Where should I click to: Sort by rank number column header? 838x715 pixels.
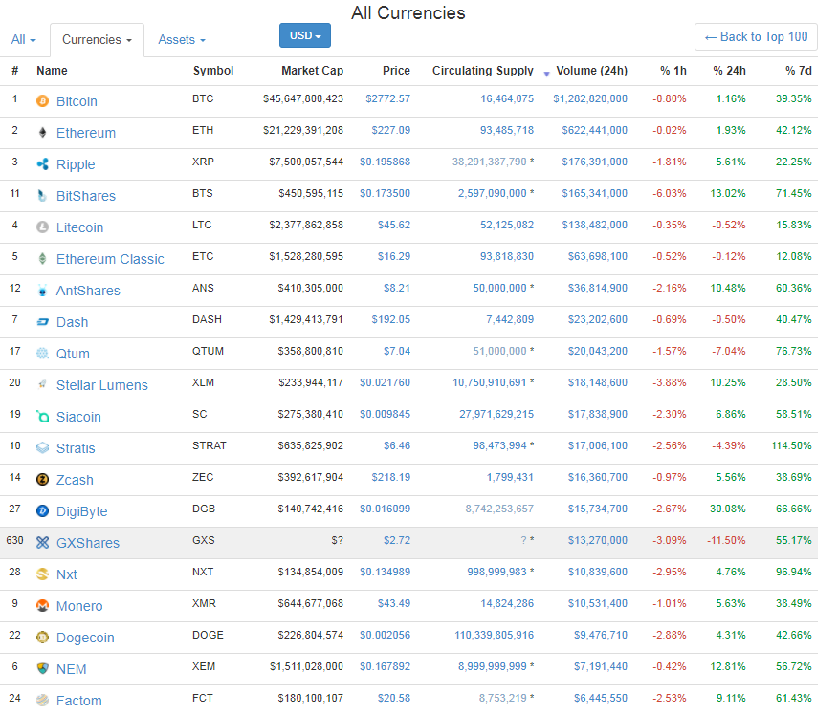[15, 71]
